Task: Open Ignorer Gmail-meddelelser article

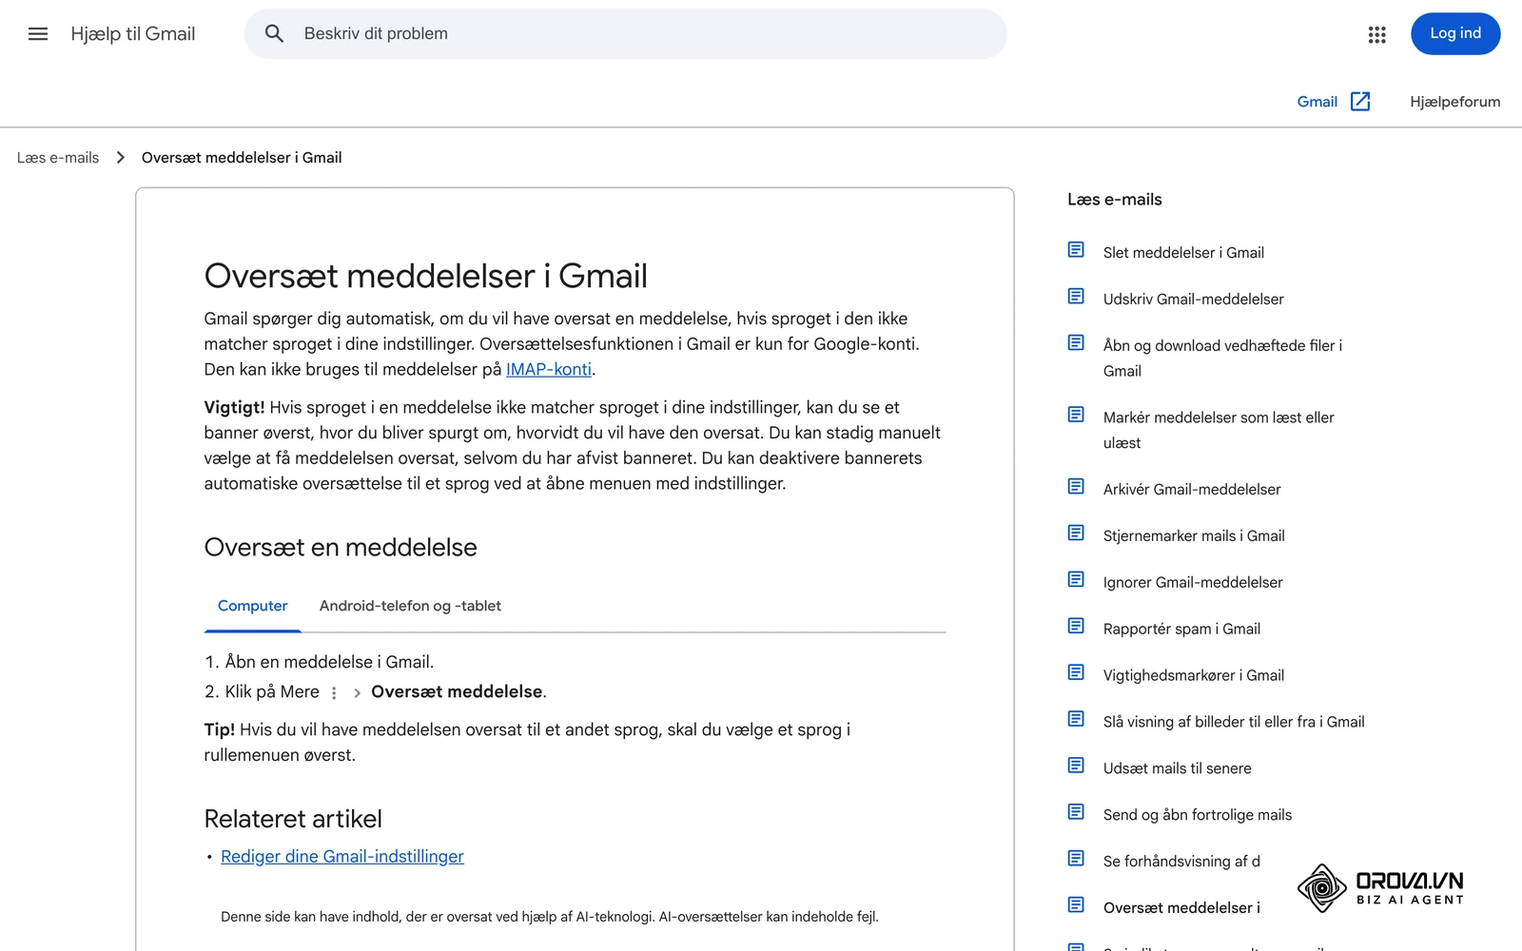Action: [1193, 583]
